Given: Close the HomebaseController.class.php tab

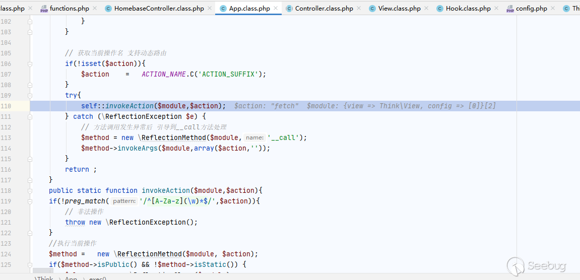Looking at the screenshot, I should [210, 8].
